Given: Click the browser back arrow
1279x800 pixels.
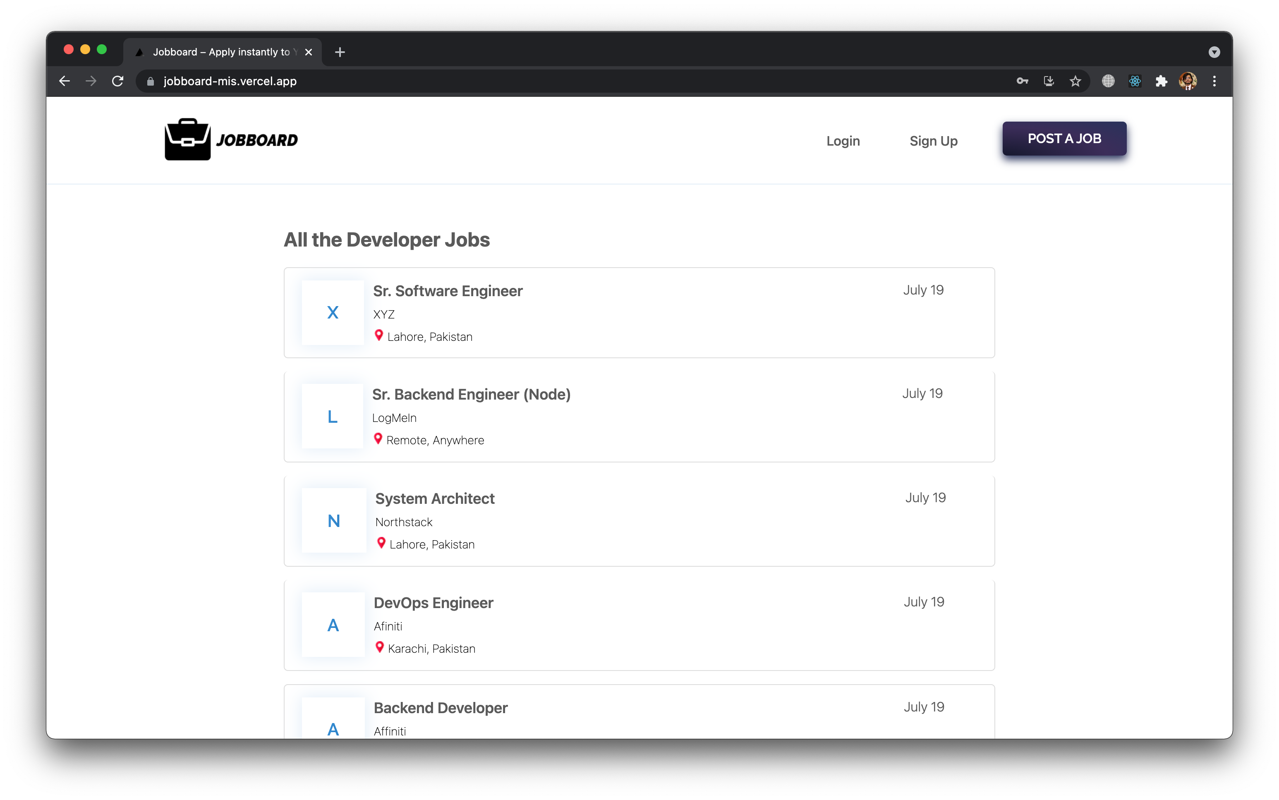Looking at the screenshot, I should pos(65,81).
